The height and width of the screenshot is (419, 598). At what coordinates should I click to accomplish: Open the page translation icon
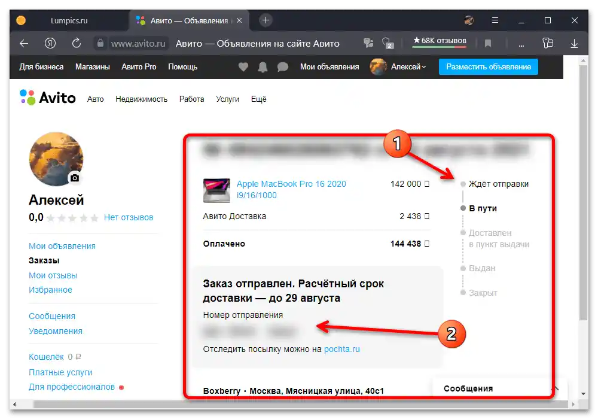(x=368, y=43)
